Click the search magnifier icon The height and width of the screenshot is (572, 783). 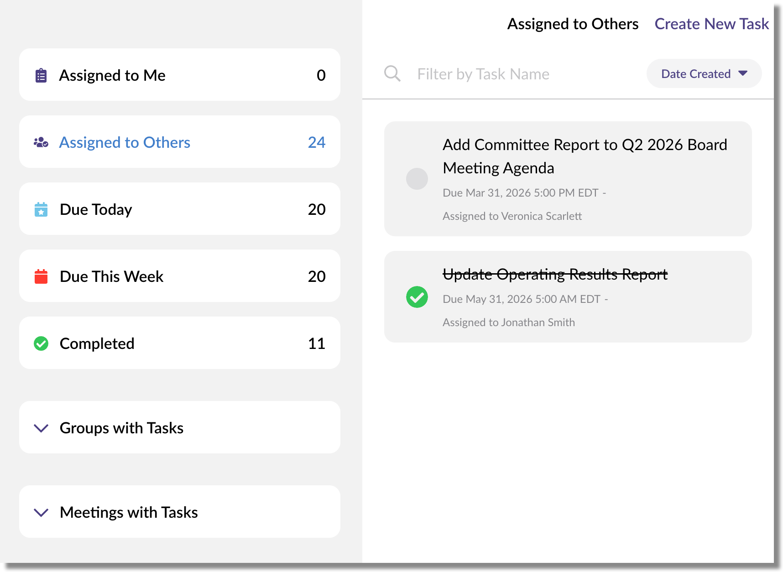pos(392,73)
